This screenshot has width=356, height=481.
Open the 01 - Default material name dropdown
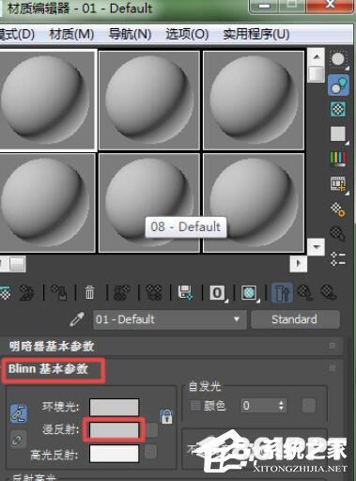[169, 319]
